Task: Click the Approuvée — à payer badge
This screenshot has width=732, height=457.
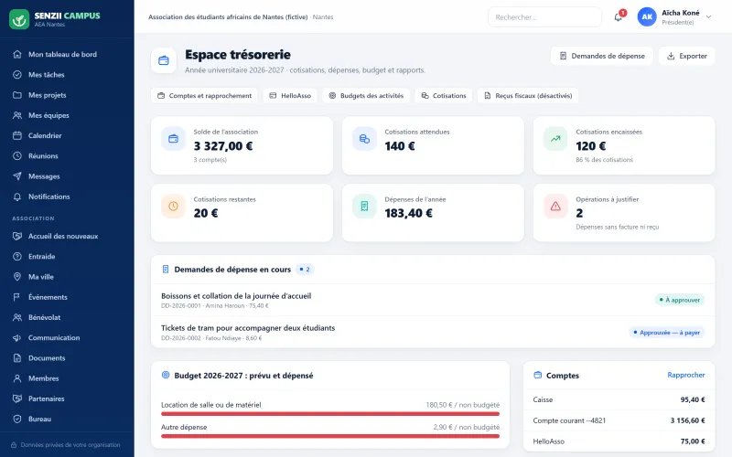Action: [x=667, y=333]
